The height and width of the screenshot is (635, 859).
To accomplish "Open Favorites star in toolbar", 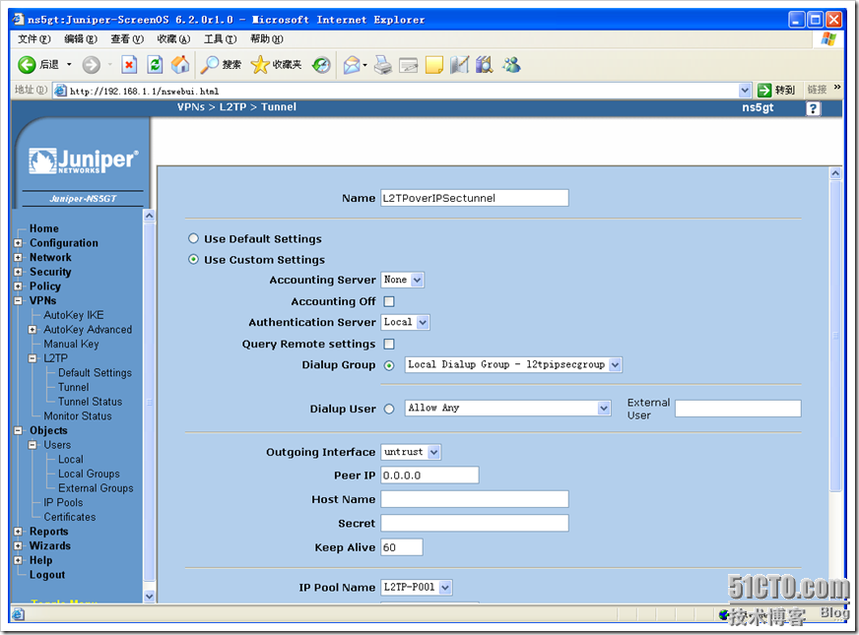I will click(x=260, y=65).
